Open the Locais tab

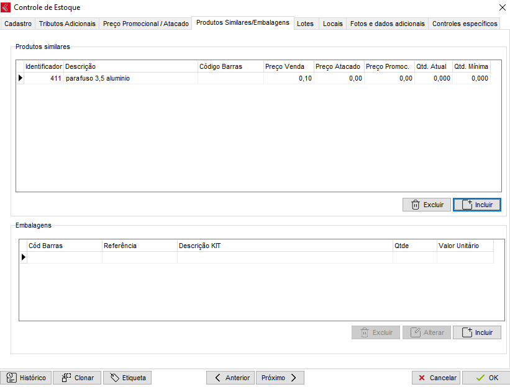(x=332, y=24)
